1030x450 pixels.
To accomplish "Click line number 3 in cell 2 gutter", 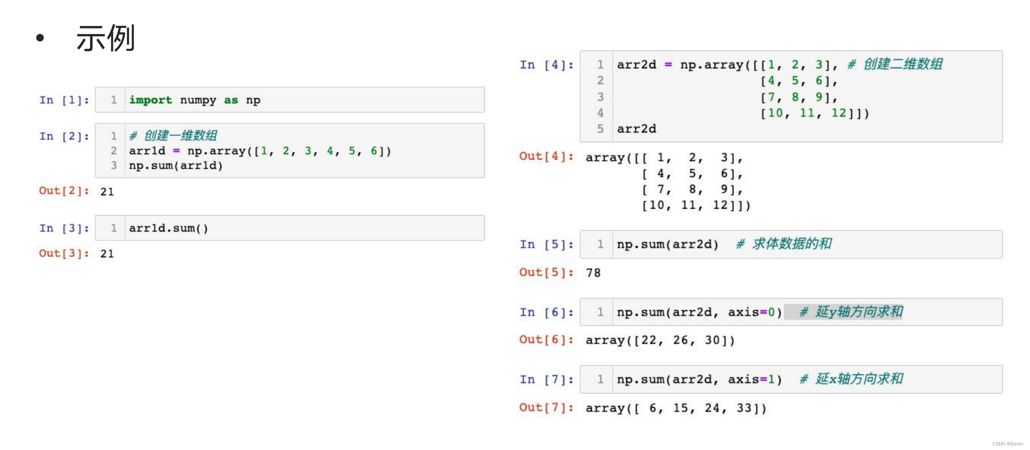I will tap(113, 165).
